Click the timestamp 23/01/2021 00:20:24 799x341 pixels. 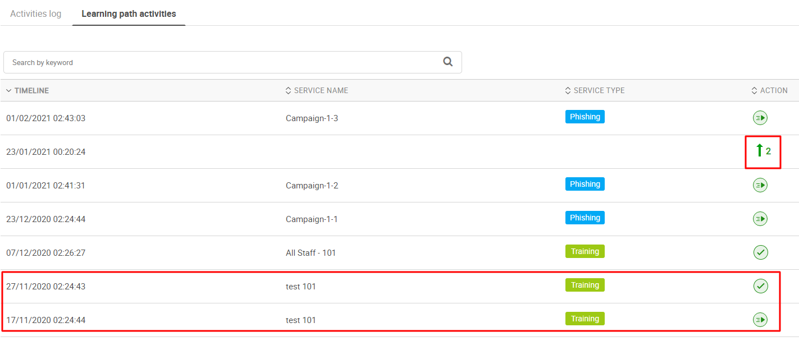tap(46, 152)
